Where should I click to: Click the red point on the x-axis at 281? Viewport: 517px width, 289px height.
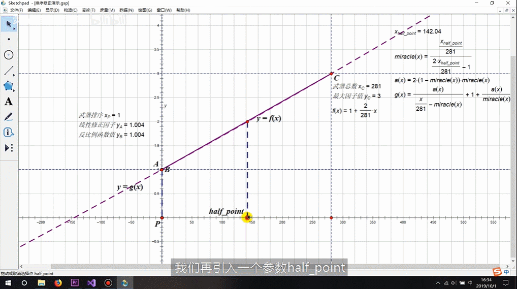click(331, 218)
